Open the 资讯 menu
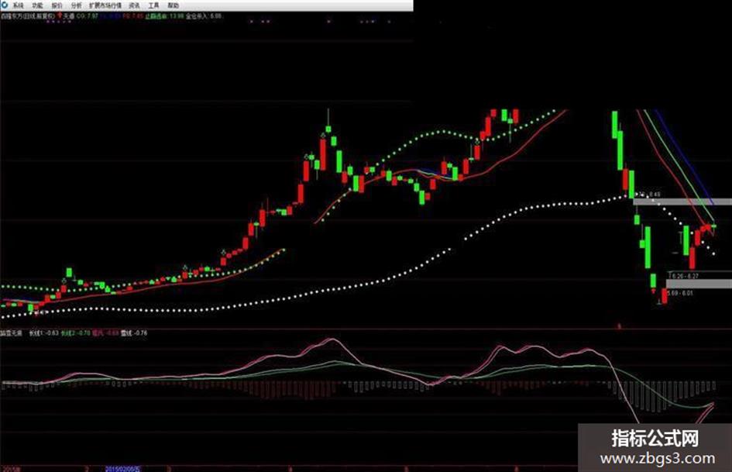 pyautogui.click(x=135, y=5)
